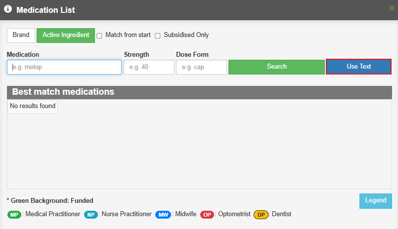The image size is (398, 229).
Task: Click the blue MW Midwife badge
Action: [x=163, y=215]
